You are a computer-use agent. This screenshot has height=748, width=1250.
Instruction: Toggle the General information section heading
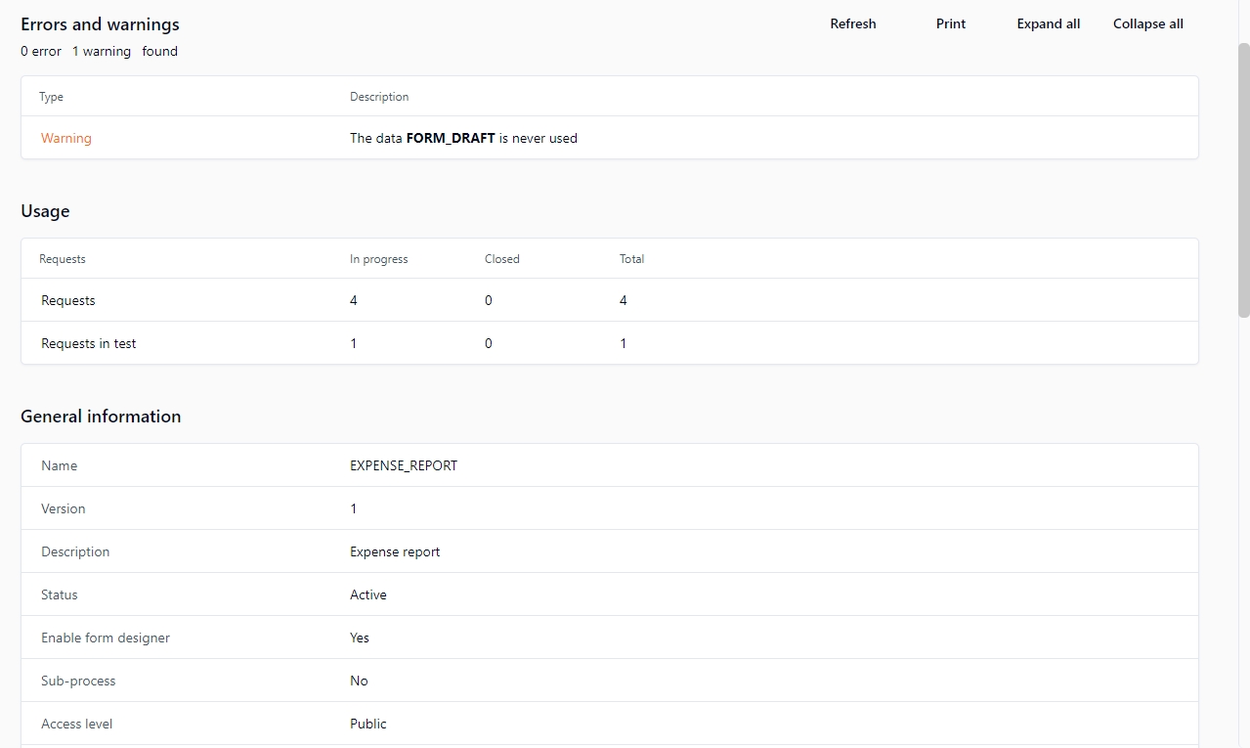[x=101, y=417]
